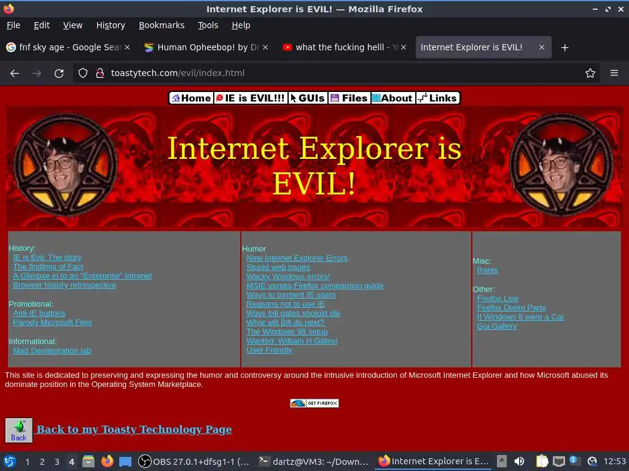Open Wacky Windows errors! link
629x471 pixels.
point(287,277)
